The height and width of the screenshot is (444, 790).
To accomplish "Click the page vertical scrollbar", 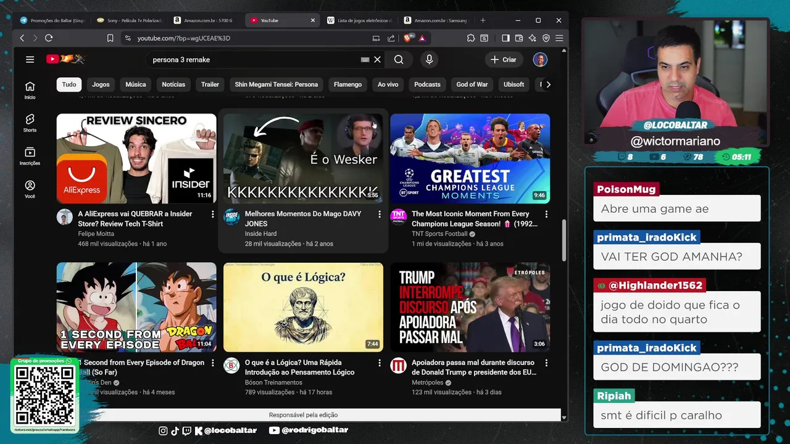I will click(x=564, y=240).
